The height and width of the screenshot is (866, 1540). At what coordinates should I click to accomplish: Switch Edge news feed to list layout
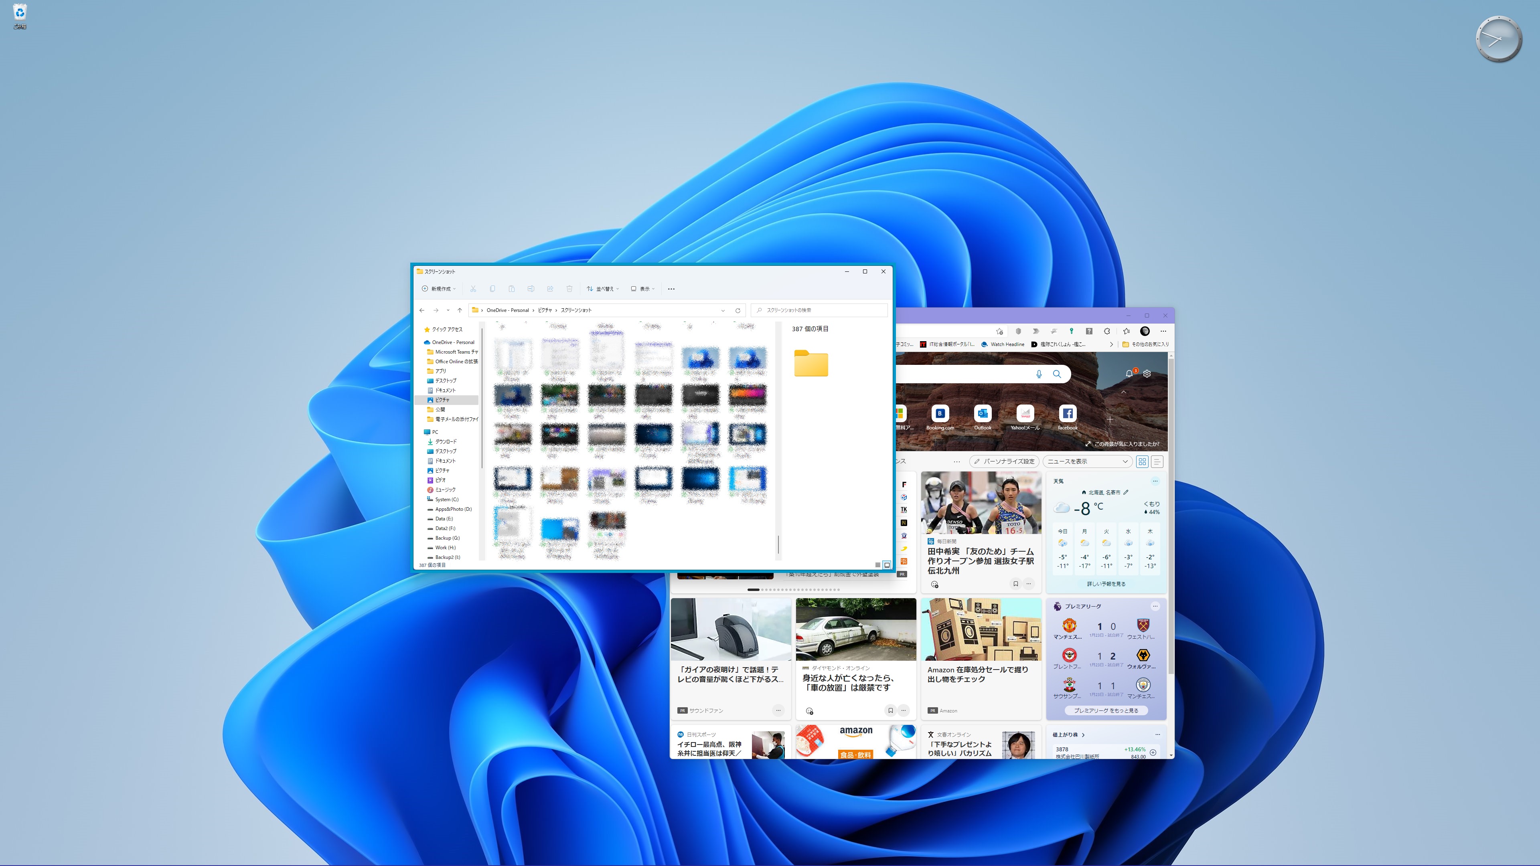coord(1157,461)
